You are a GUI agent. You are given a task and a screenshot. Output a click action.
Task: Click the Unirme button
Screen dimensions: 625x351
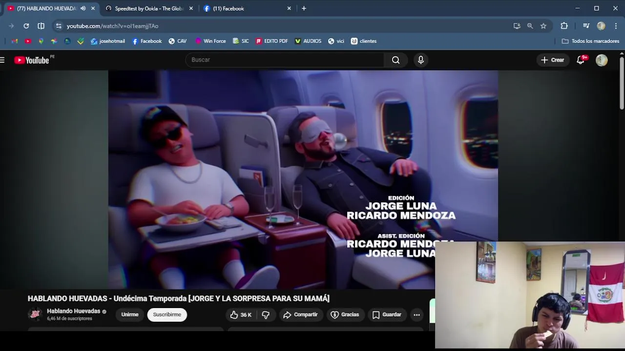coord(130,315)
